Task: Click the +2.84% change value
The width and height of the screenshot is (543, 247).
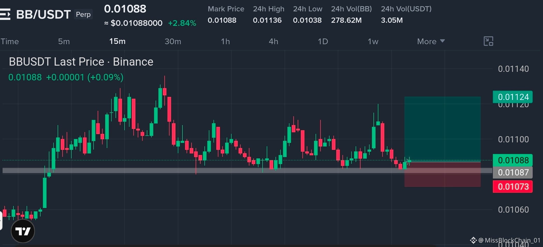Action: click(182, 23)
